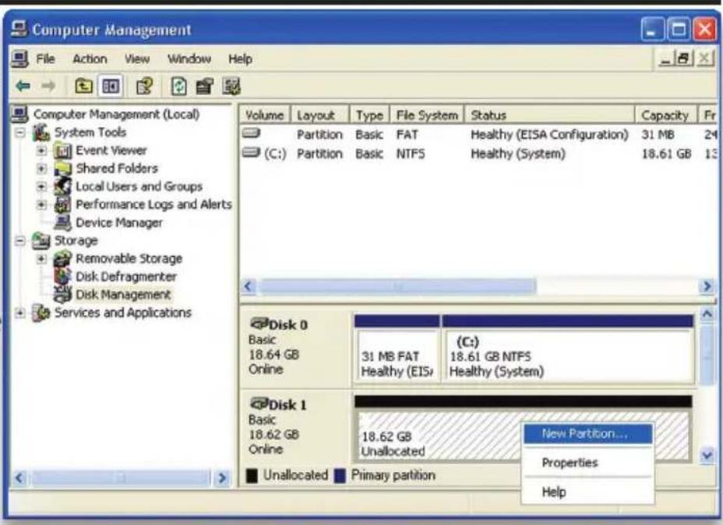Click the Disk Defragmenter icon

pos(62,277)
